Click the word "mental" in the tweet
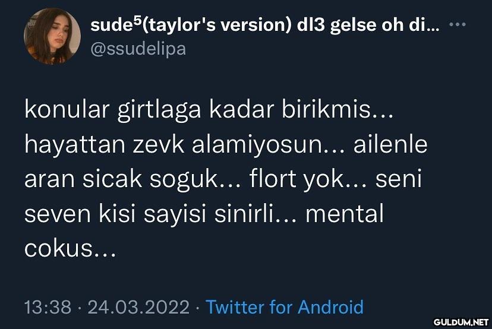The image size is (492, 329). [345, 214]
